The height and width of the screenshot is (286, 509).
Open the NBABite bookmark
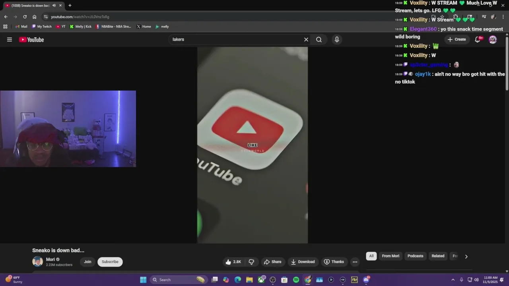pos(113,27)
